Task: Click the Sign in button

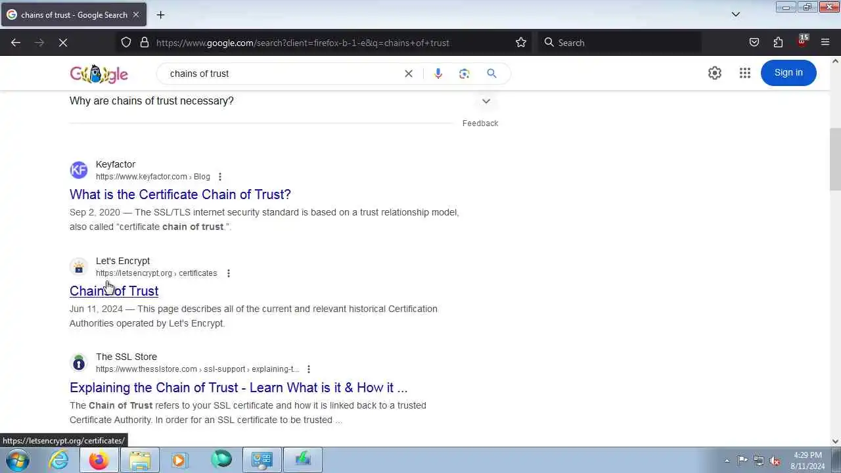Action: [x=788, y=73]
